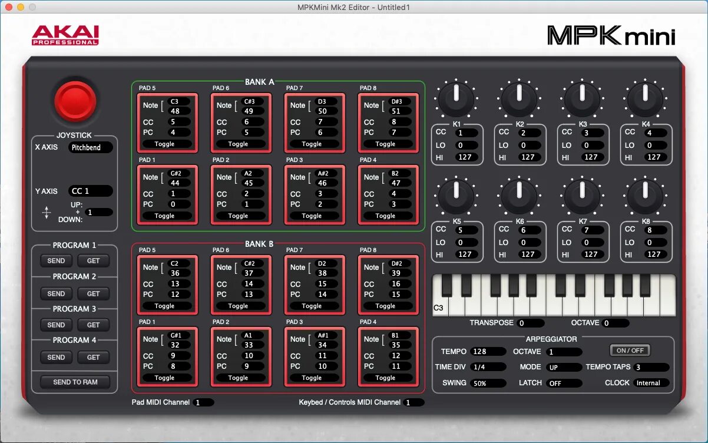Click Bank A Pad 6 note field C#3
Image resolution: width=708 pixels, height=443 pixels.
[253, 101]
